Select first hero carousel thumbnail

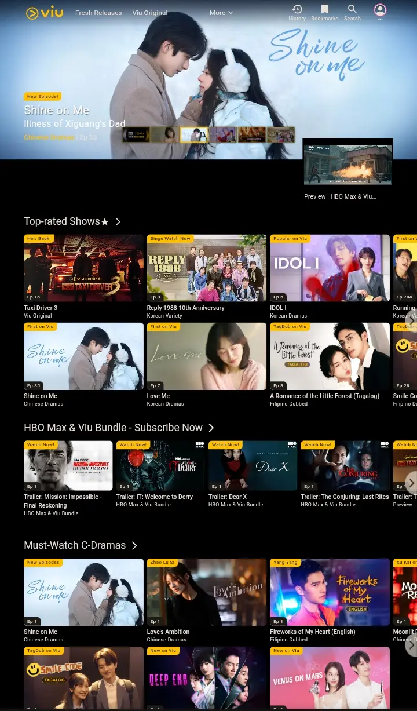[x=136, y=135]
